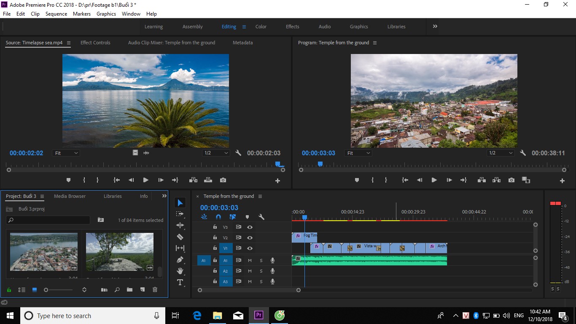The image size is (576, 324).
Task: Create new bin in Project panel
Action: pyautogui.click(x=129, y=290)
